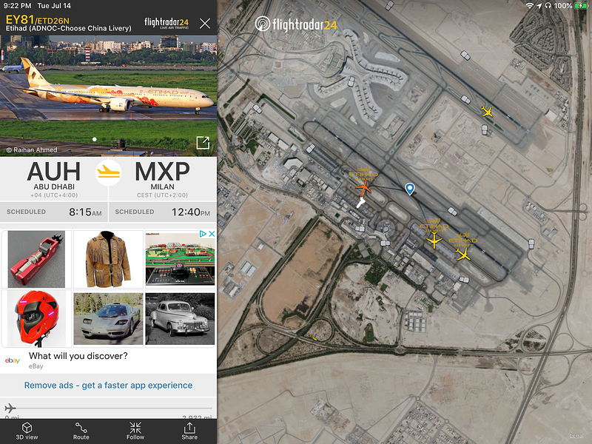Click Remove ads - get a faster app experience
Screen dimensions: 592x444
pyautogui.click(x=108, y=385)
